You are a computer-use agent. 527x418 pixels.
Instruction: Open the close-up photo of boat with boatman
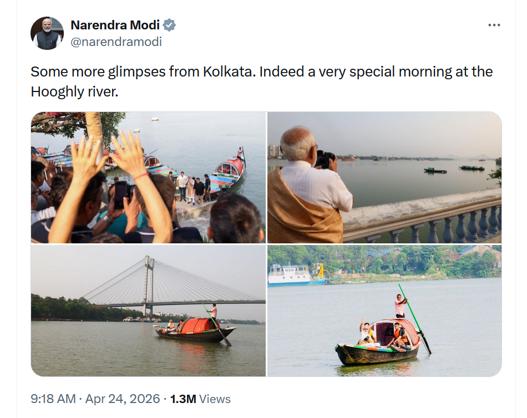tap(384, 310)
